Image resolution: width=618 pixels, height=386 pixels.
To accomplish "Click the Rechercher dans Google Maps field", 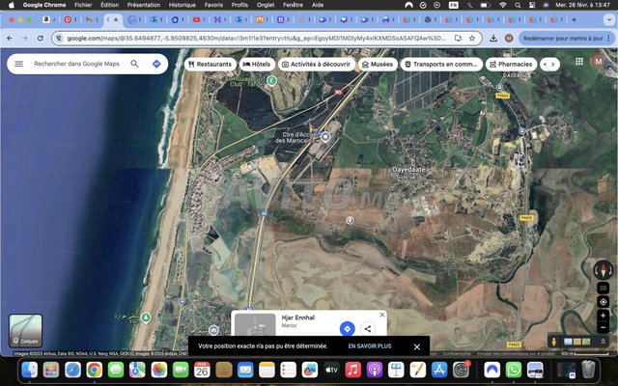I will (x=77, y=64).
